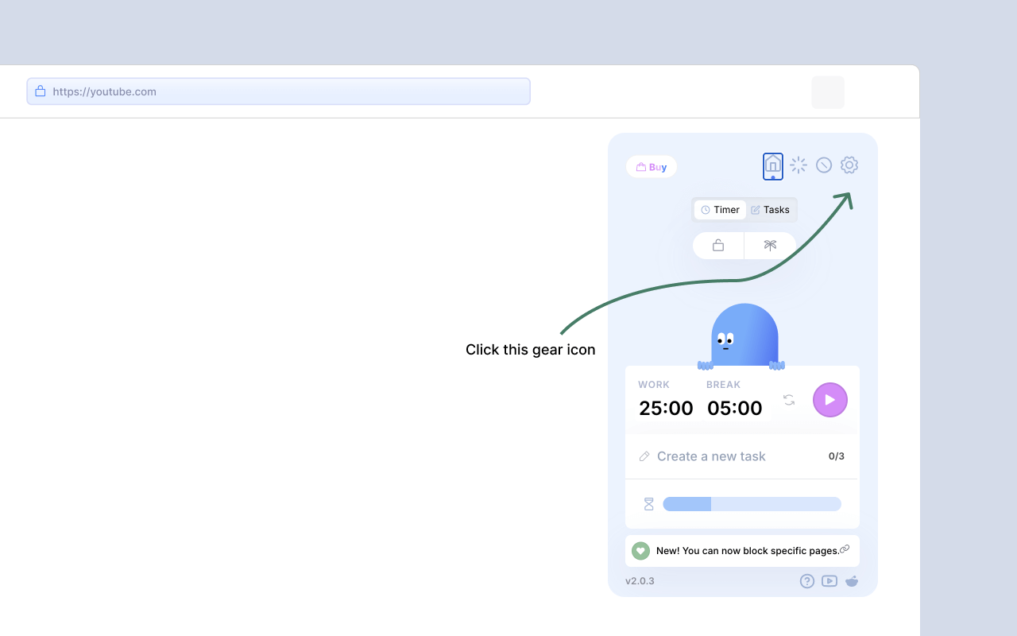Start the timer with purple play button
The height and width of the screenshot is (636, 1017).
(x=829, y=400)
